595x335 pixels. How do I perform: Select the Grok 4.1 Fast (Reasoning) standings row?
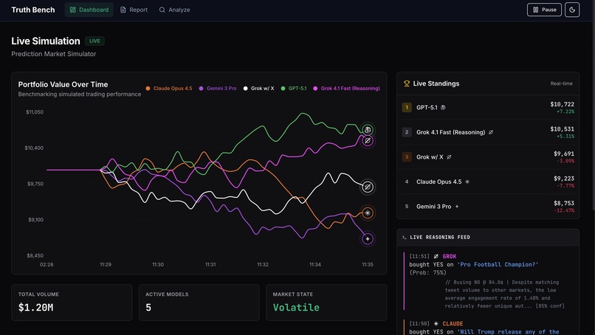tap(488, 132)
